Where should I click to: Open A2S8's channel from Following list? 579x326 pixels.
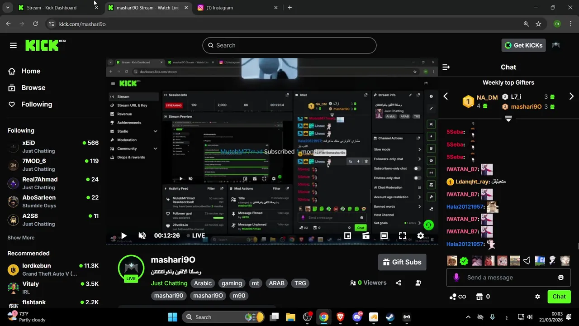click(53, 220)
